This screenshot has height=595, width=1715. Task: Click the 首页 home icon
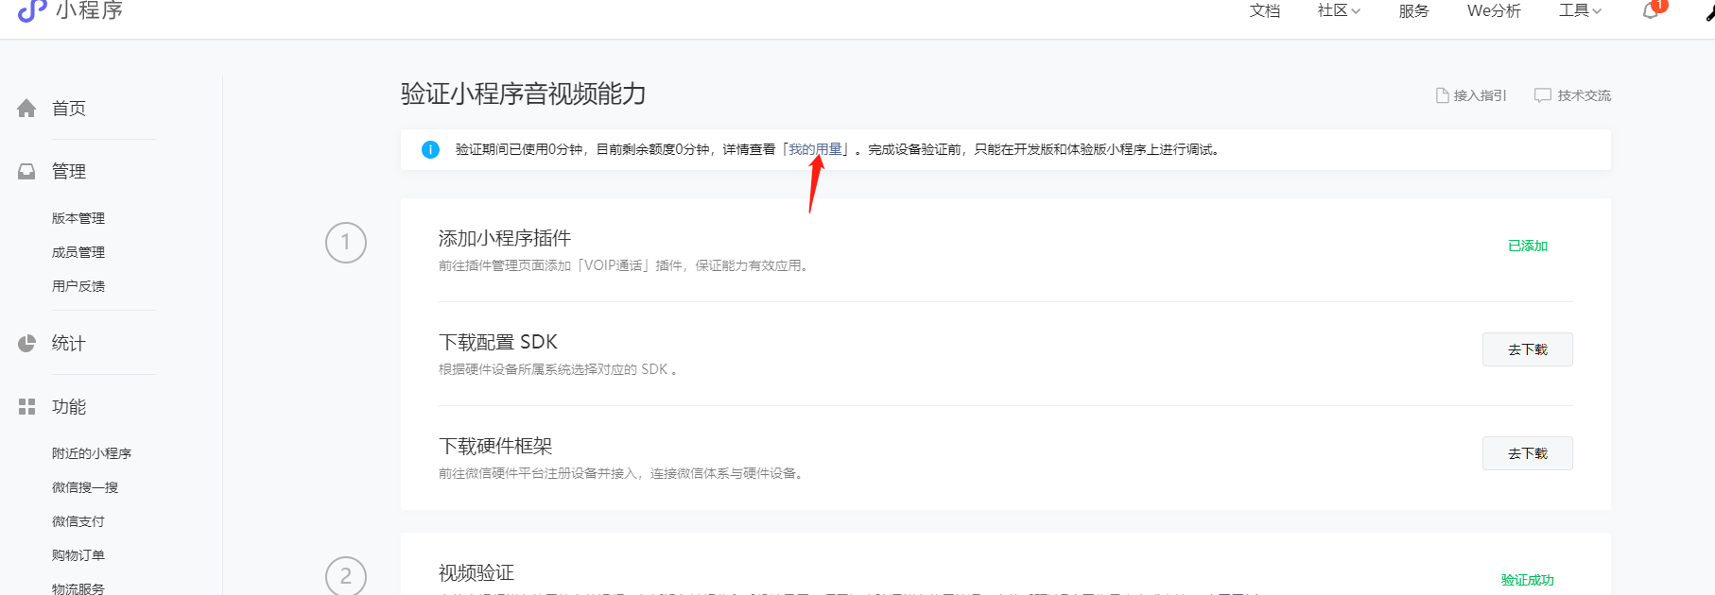click(x=26, y=109)
